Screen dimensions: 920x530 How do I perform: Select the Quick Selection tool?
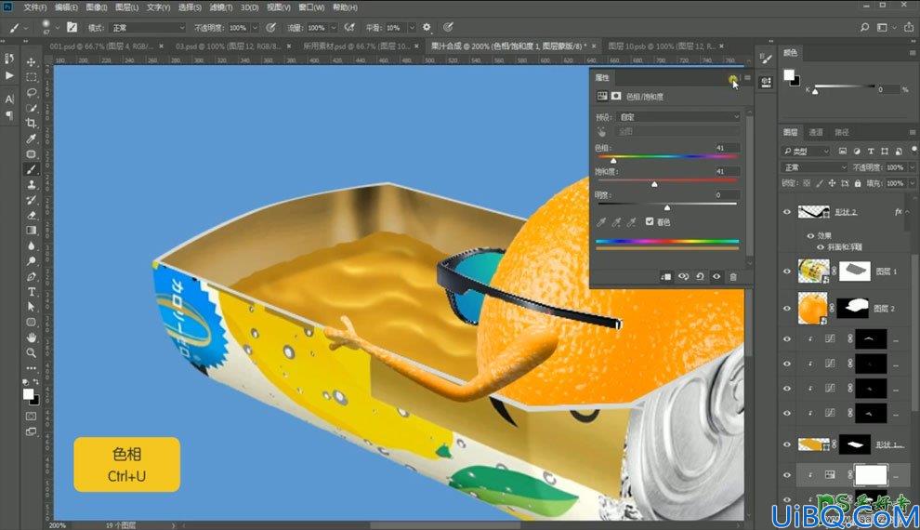click(x=31, y=108)
